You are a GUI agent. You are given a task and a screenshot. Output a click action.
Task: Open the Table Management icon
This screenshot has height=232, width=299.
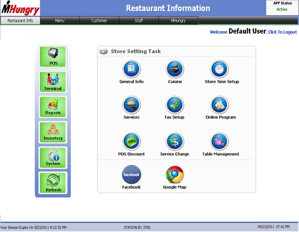pyautogui.click(x=220, y=142)
